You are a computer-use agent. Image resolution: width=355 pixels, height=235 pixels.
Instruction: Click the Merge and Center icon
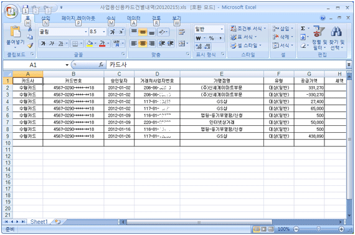point(182,43)
